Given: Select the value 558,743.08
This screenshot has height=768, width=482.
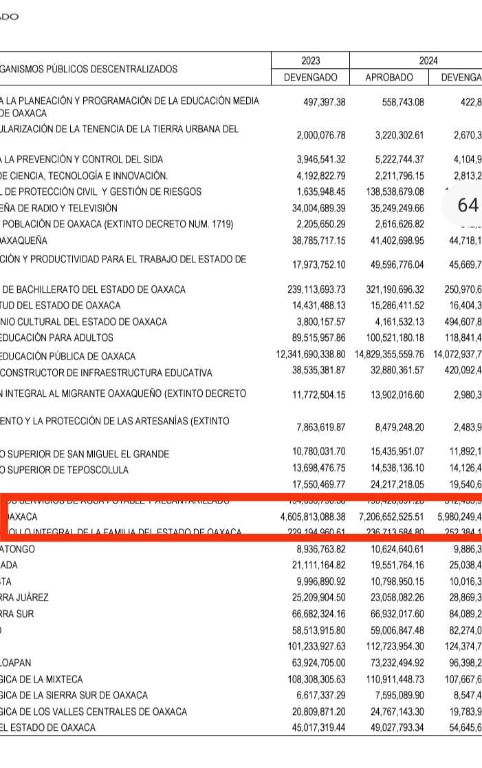Looking at the screenshot, I should point(403,103).
